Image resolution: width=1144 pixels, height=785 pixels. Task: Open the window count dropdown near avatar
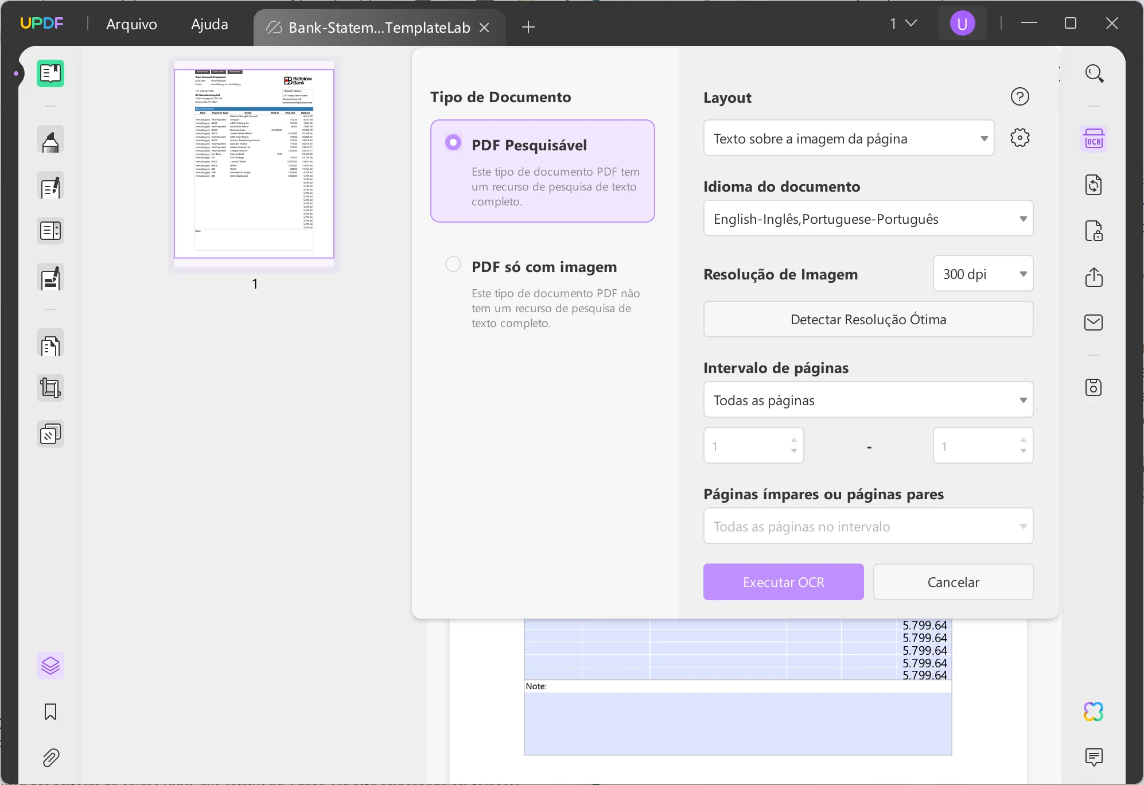click(x=903, y=24)
